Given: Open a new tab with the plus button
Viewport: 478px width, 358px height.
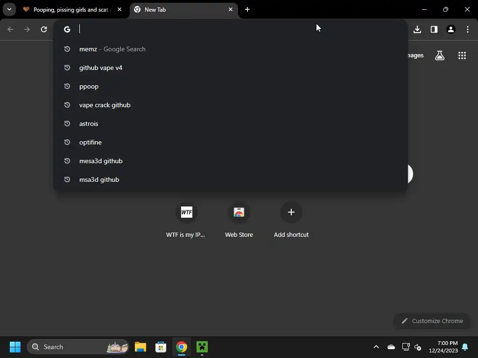Looking at the screenshot, I should (247, 9).
